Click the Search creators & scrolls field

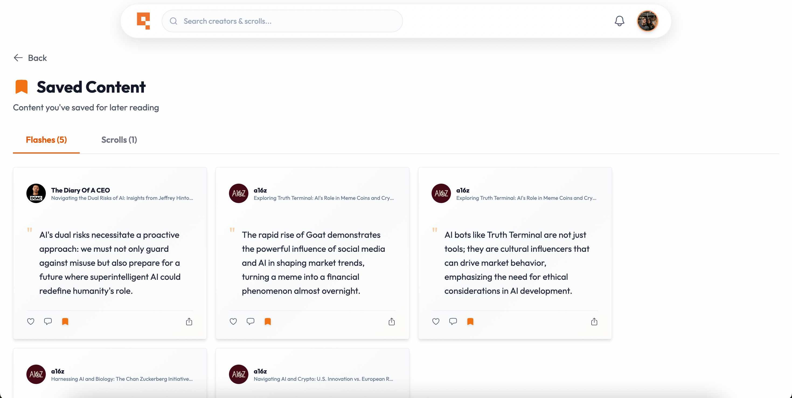[x=282, y=21]
